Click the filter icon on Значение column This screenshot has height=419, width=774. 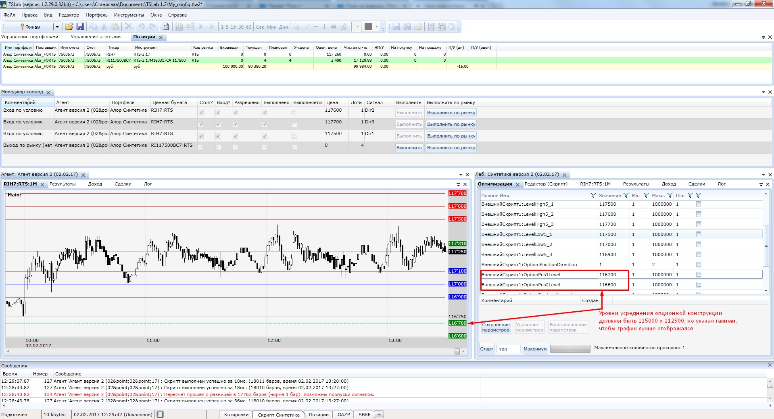tap(626, 195)
